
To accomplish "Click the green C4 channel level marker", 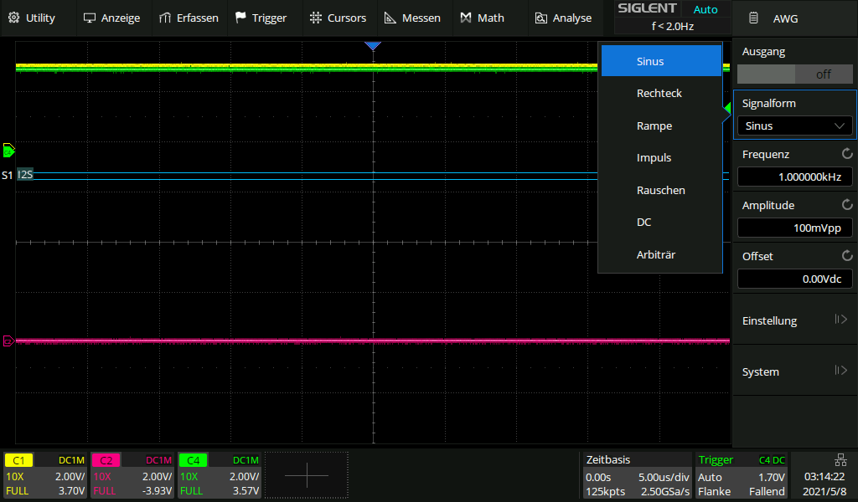I will 8,151.
